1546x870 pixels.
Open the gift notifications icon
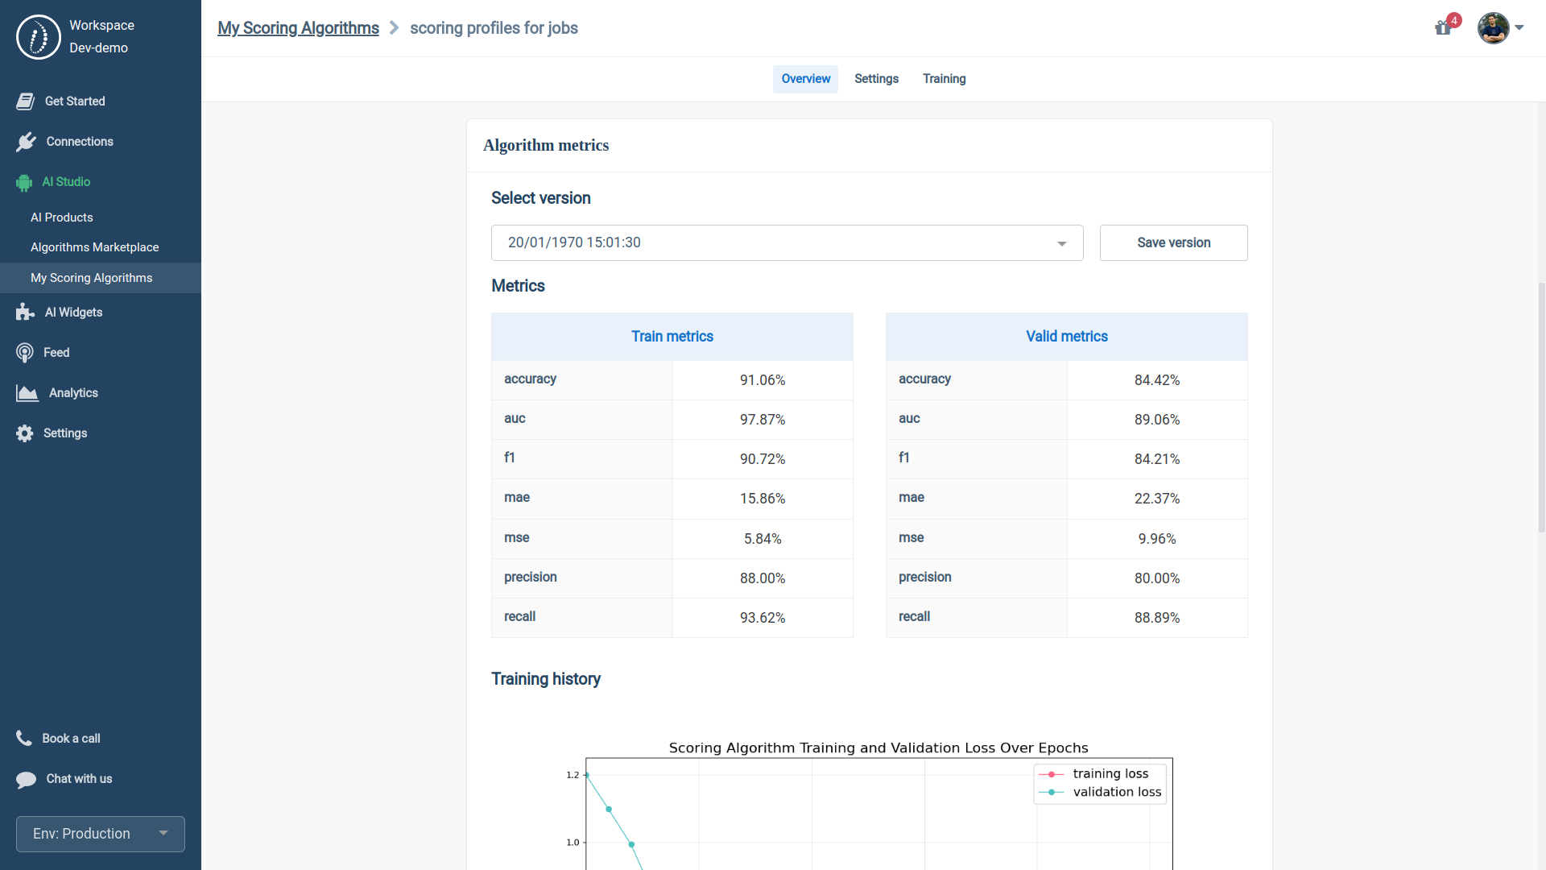pos(1443,28)
